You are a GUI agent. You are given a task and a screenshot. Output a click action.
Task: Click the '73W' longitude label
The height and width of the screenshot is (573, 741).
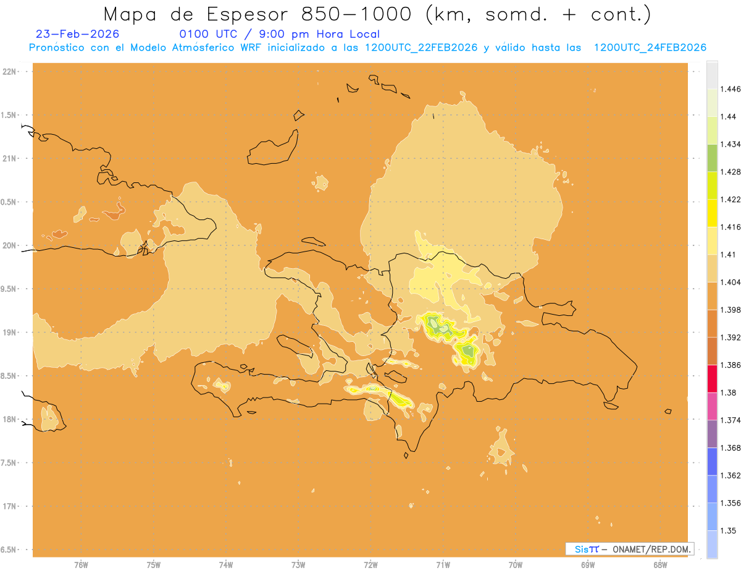point(298,565)
